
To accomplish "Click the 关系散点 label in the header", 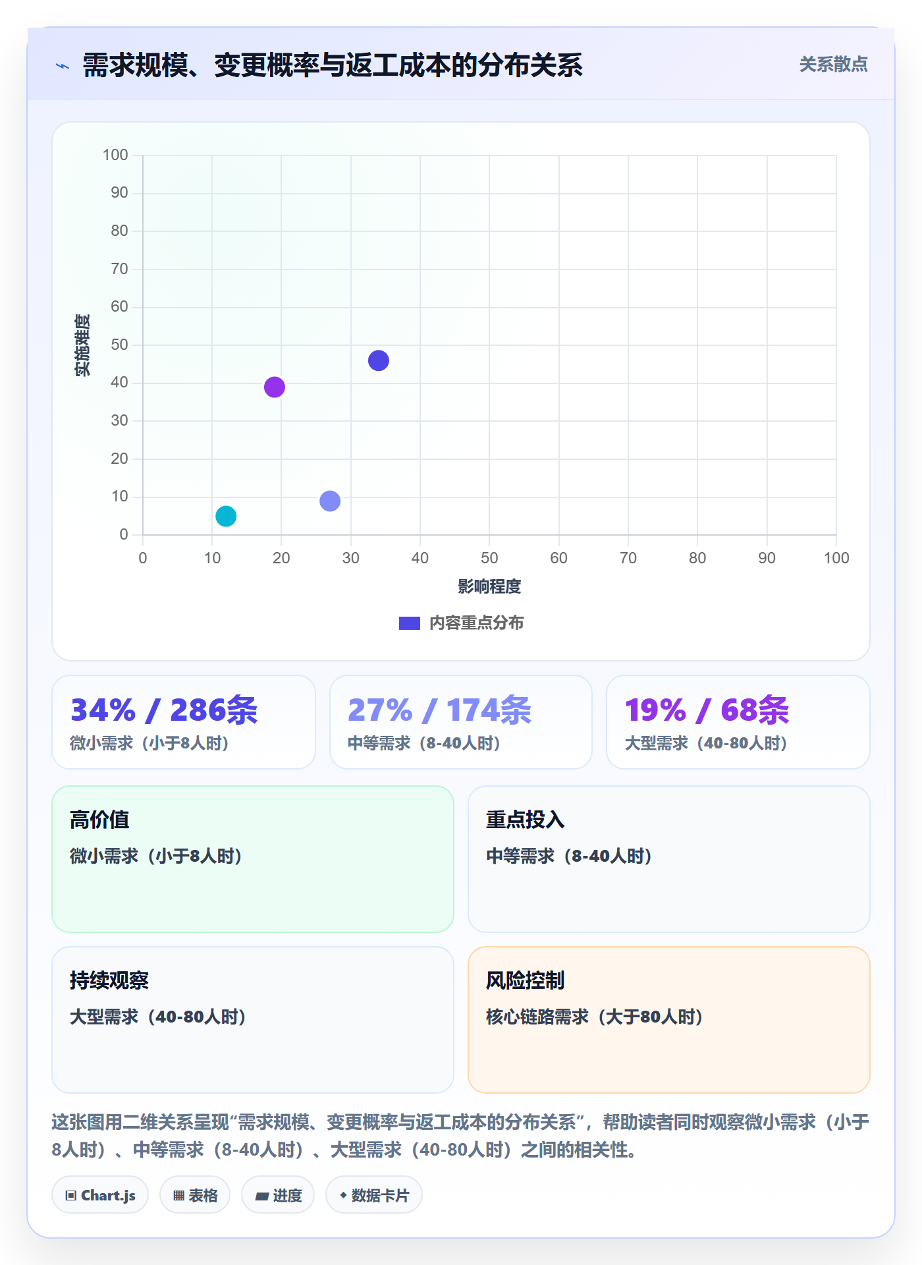I will (x=833, y=65).
